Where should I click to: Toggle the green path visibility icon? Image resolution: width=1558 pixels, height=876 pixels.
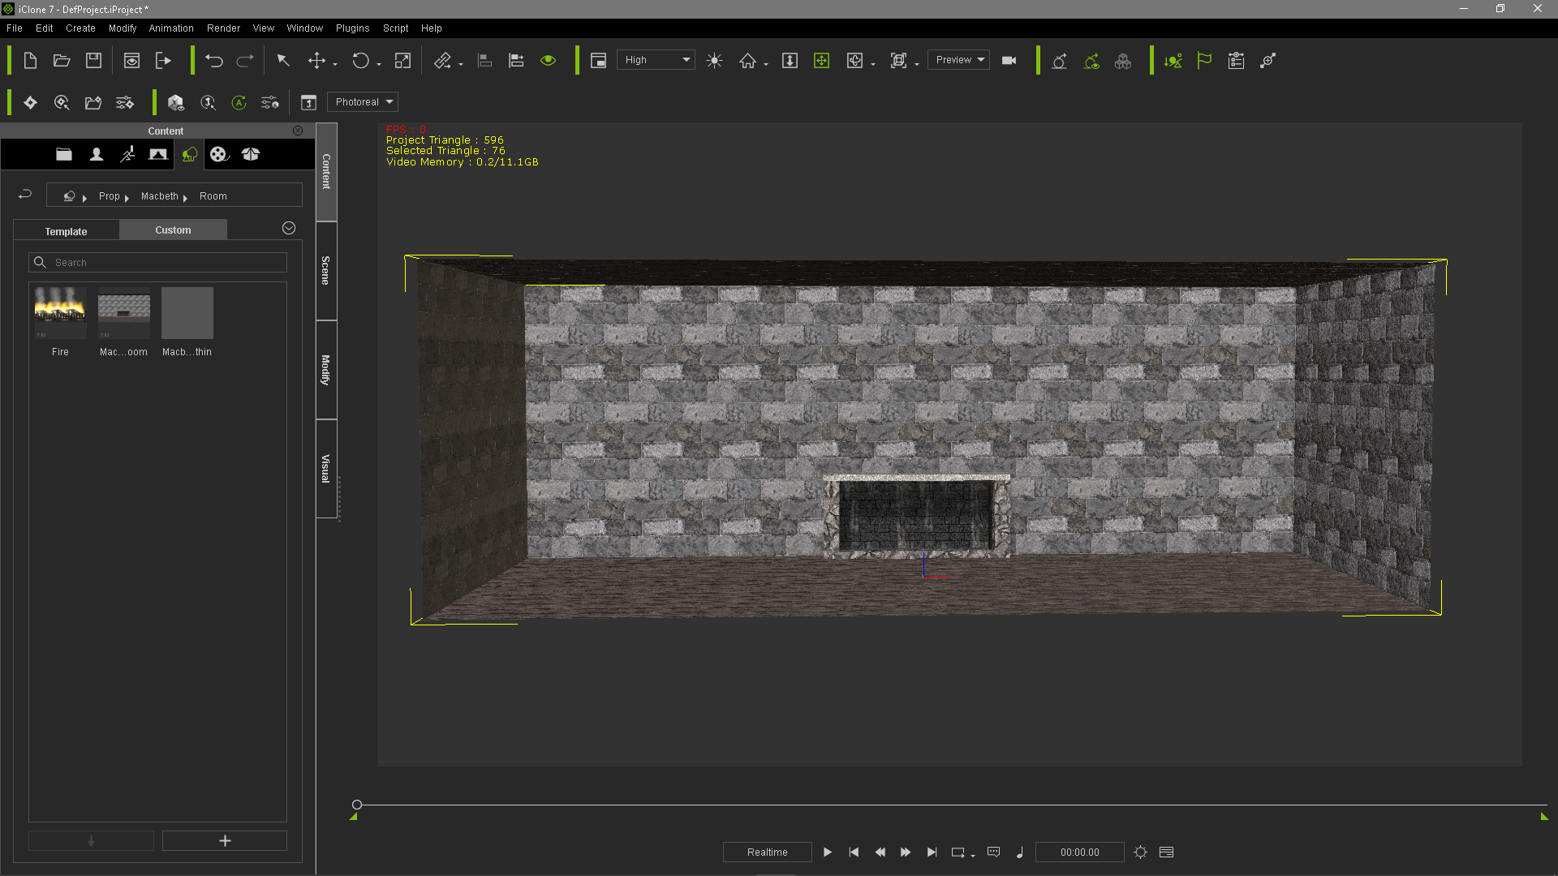point(1091,61)
